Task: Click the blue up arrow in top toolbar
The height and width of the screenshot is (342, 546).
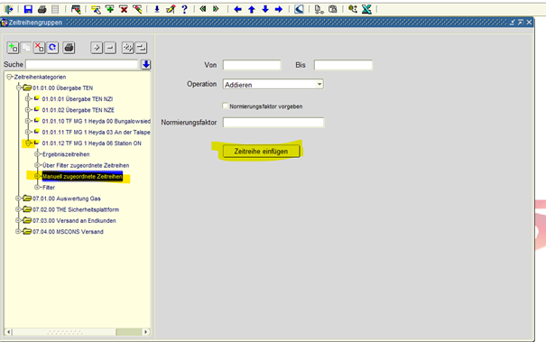Action: (252, 9)
